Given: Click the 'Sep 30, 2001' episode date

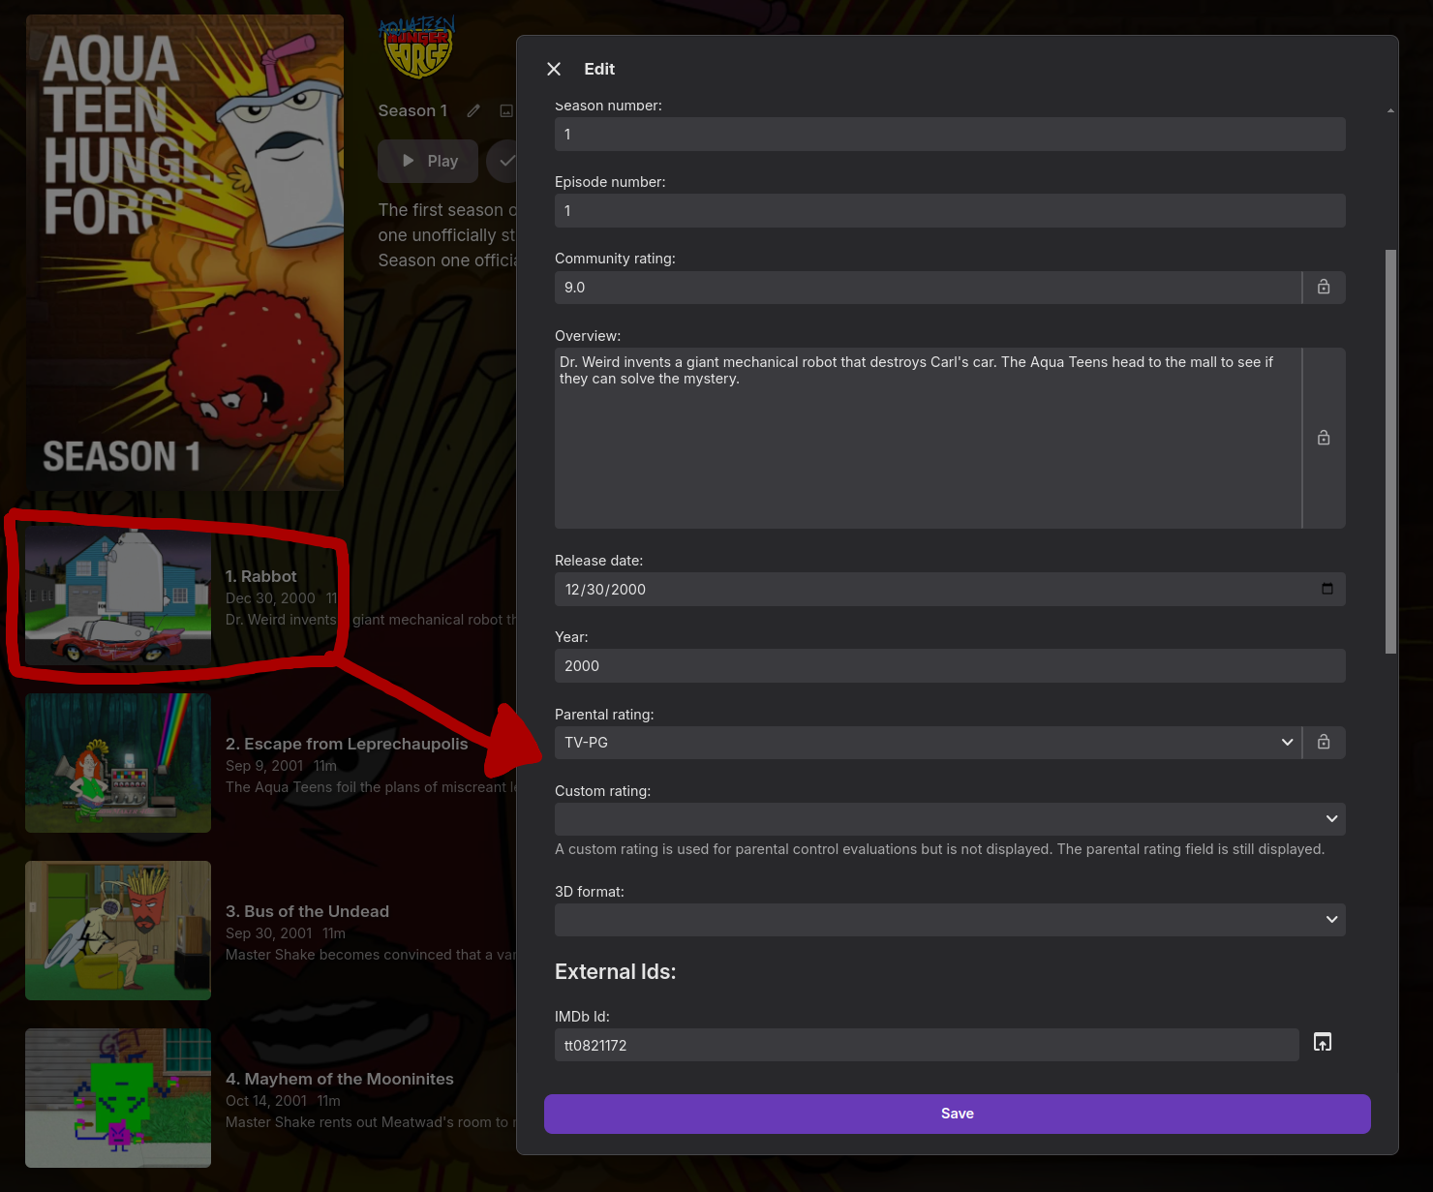Looking at the screenshot, I should (x=269, y=933).
